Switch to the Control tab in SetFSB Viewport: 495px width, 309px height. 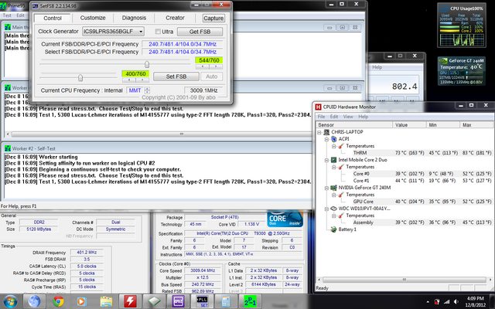click(x=53, y=18)
